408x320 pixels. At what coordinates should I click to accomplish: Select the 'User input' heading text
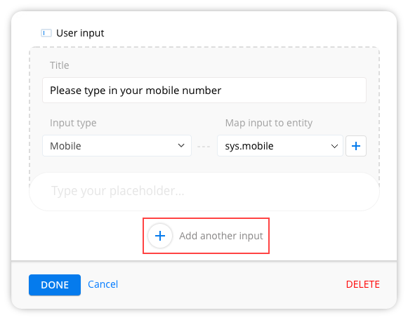pyautogui.click(x=80, y=33)
